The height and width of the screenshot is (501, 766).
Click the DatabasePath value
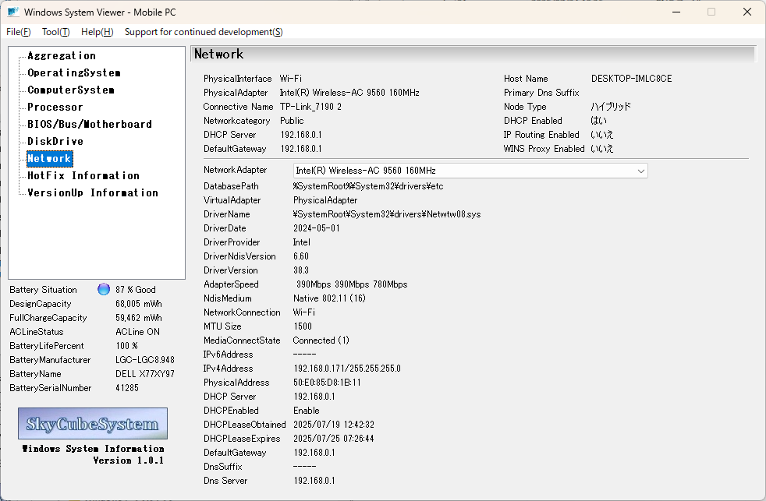pos(368,186)
